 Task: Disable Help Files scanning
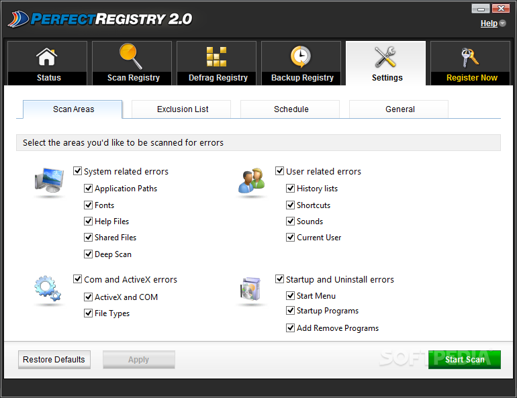tap(89, 221)
